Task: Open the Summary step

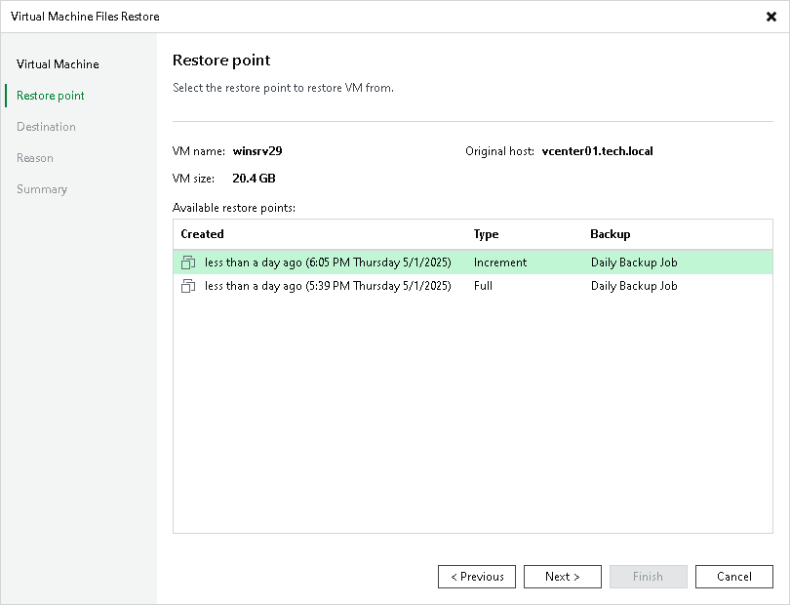Action: (x=42, y=188)
